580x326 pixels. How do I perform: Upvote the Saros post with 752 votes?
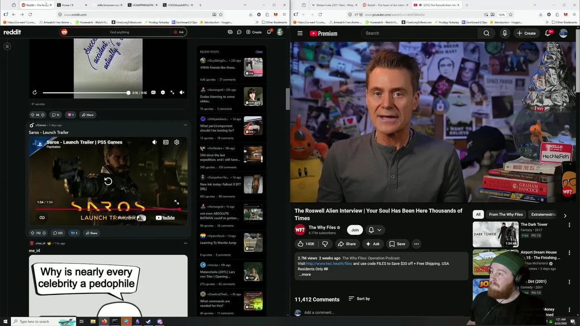click(32, 233)
